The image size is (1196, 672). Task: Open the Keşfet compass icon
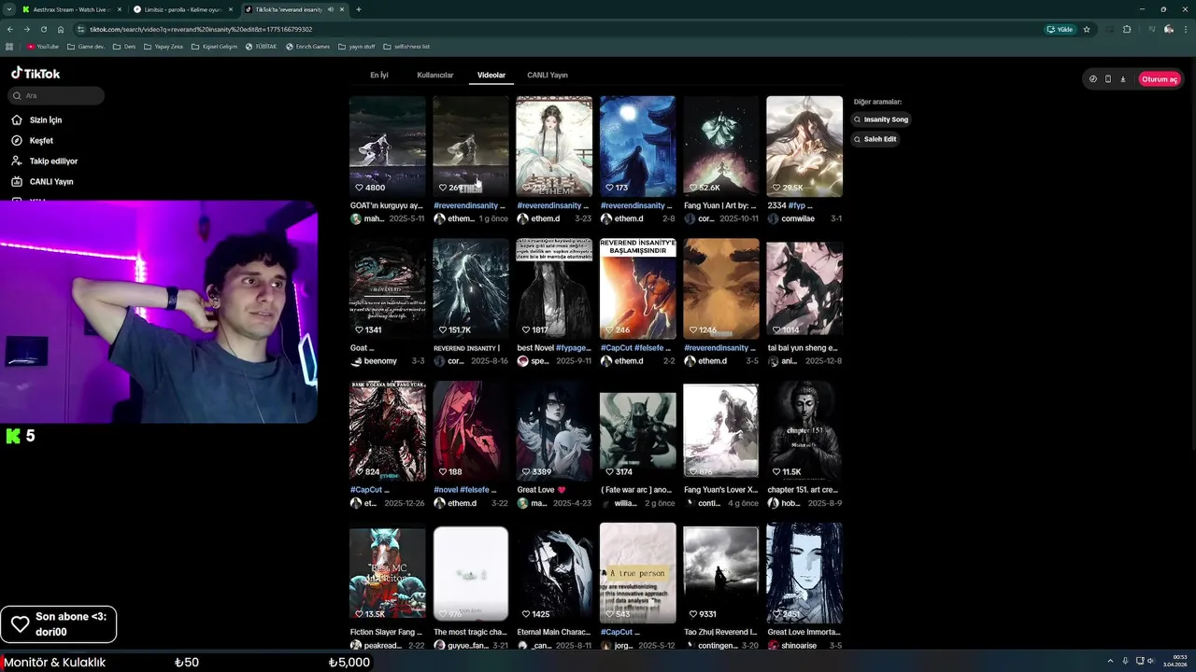[17, 141]
